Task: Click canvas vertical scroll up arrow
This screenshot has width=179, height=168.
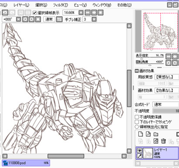Action: 129,26
